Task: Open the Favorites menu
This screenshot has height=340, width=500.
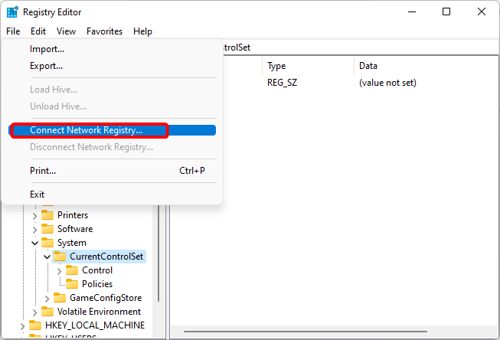Action: pos(104,31)
